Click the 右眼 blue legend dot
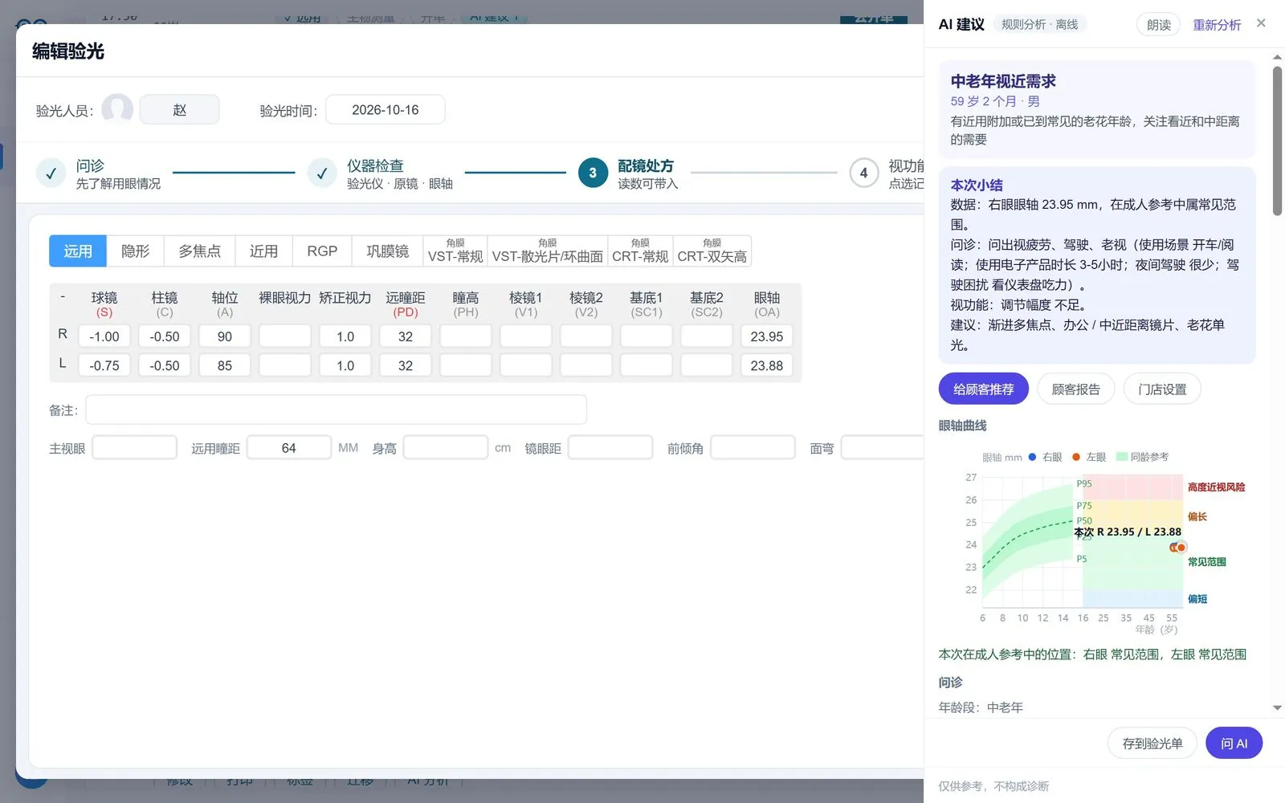The width and height of the screenshot is (1285, 803). coord(1033,457)
